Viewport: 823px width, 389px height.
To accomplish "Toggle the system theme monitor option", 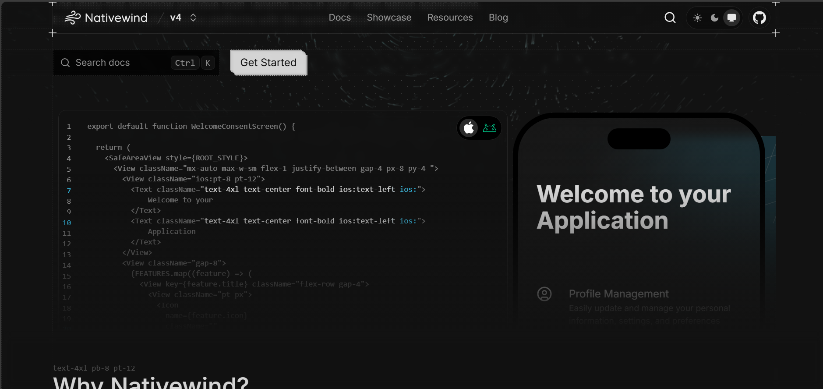I will [731, 18].
